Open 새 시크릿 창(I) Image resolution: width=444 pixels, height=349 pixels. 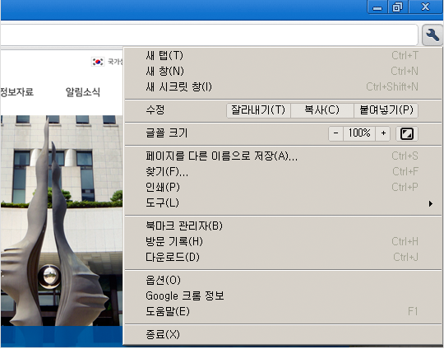click(x=283, y=86)
